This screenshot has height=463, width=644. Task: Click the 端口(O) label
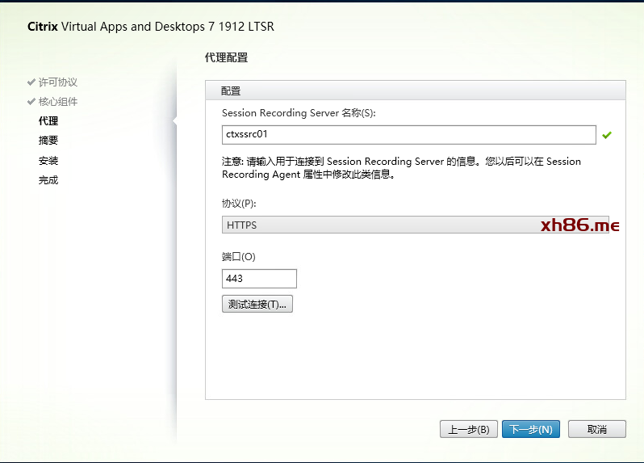pyautogui.click(x=238, y=257)
